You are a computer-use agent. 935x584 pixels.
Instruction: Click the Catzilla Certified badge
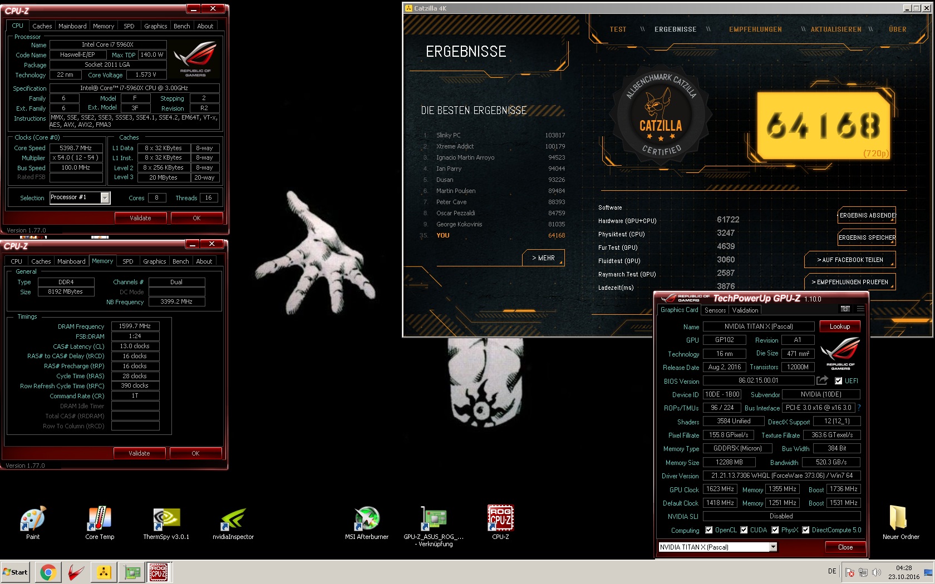click(x=661, y=115)
